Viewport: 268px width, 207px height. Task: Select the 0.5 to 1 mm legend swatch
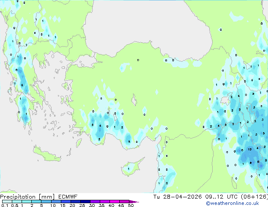click(17, 202)
